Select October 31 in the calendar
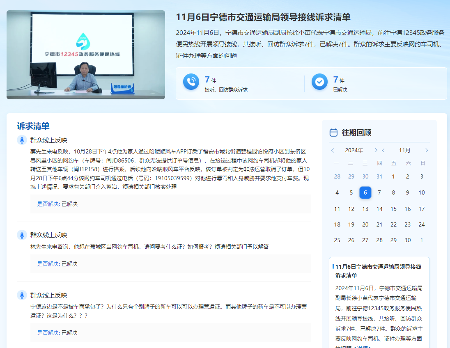450x348 pixels. [379, 176]
